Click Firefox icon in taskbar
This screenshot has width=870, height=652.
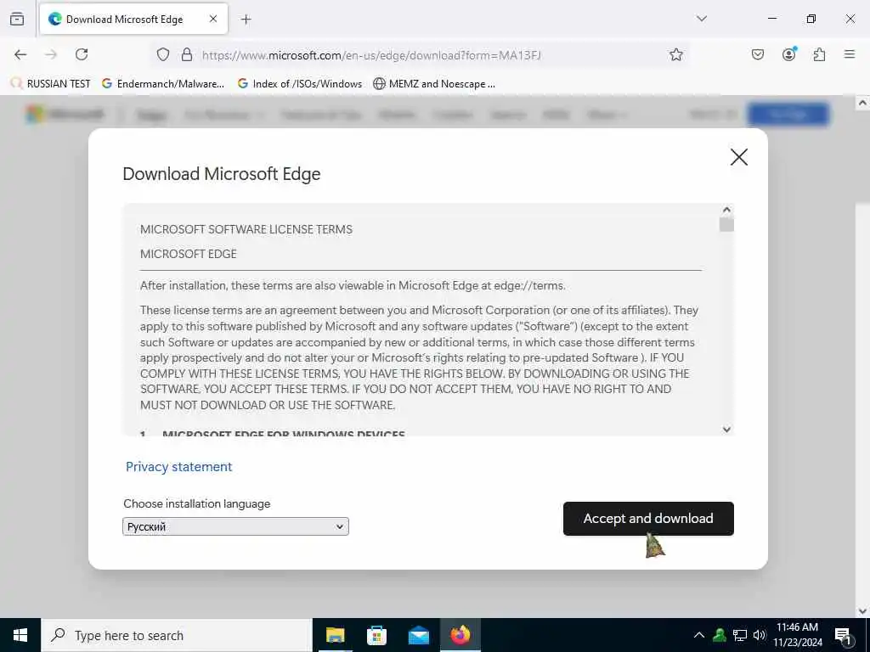point(460,635)
